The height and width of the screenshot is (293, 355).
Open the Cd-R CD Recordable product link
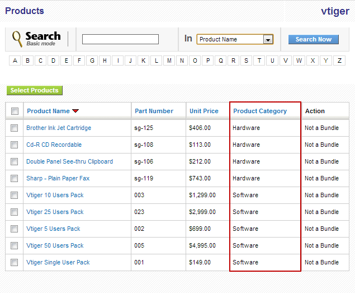[x=54, y=145]
